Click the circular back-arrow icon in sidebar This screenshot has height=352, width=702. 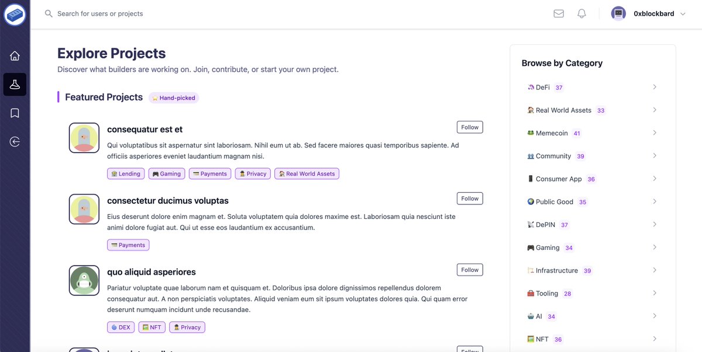coord(14,141)
